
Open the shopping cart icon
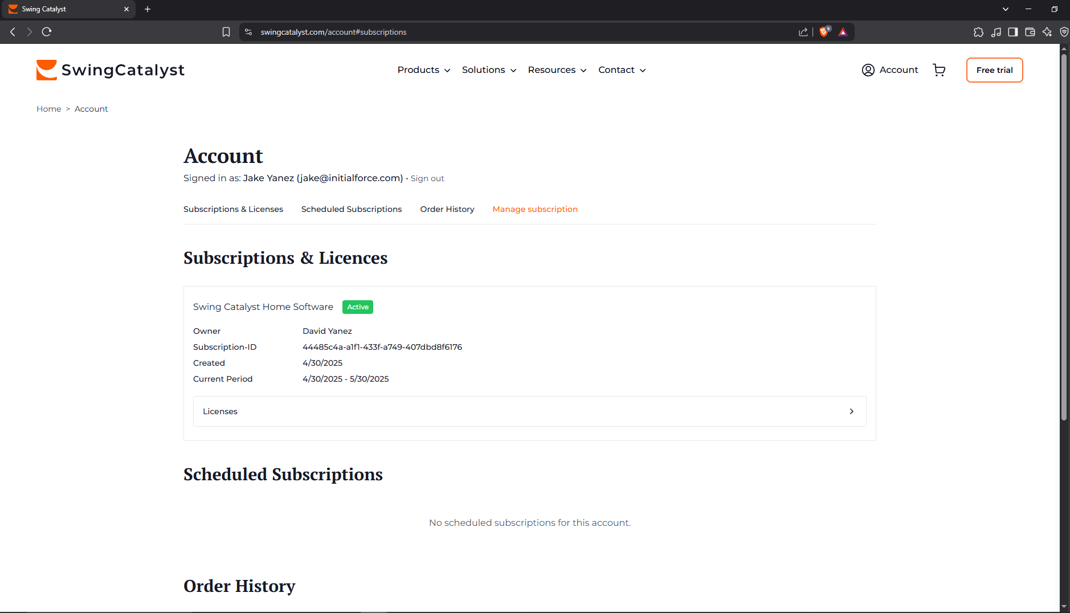(939, 70)
